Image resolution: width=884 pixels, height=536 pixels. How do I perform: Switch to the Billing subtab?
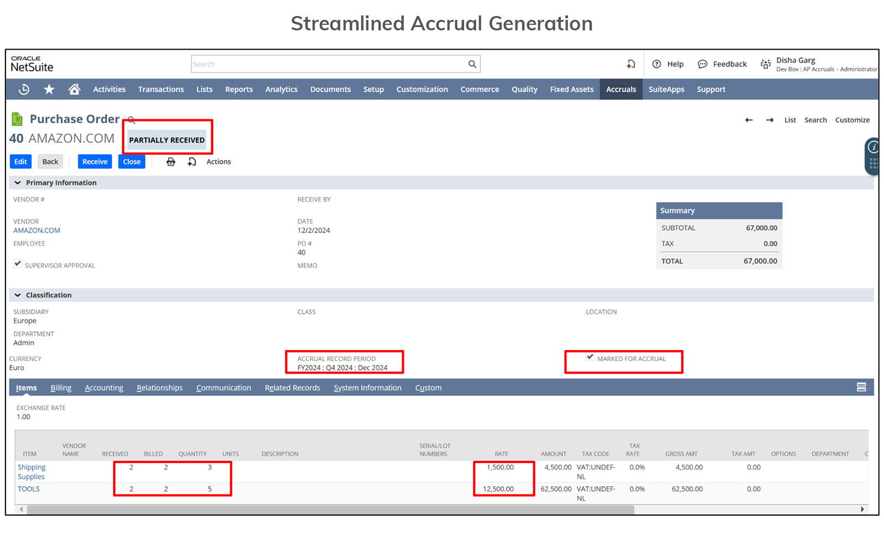coord(61,388)
